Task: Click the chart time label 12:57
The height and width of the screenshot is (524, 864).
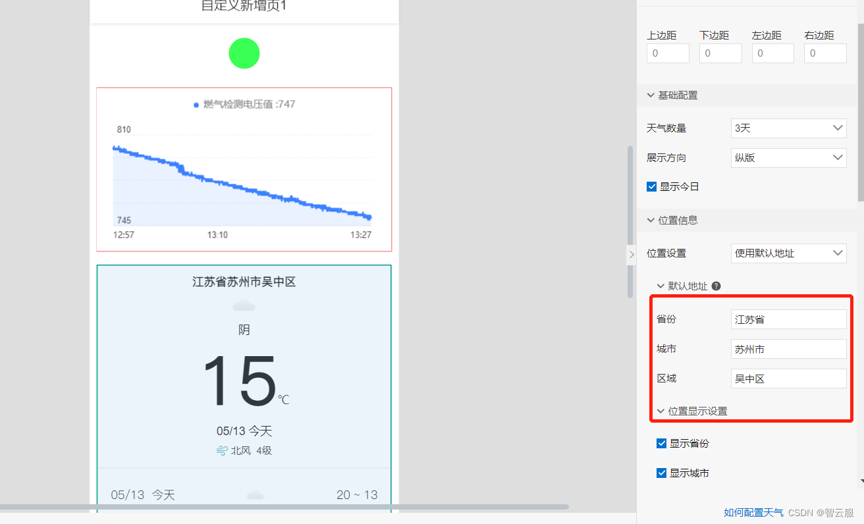Action: (x=124, y=235)
